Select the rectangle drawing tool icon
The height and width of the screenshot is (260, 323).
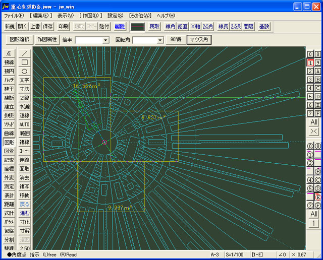click(x=24, y=62)
